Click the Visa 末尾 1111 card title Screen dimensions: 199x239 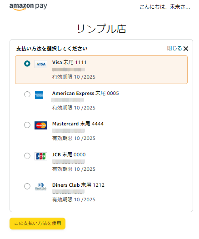pos(70,62)
